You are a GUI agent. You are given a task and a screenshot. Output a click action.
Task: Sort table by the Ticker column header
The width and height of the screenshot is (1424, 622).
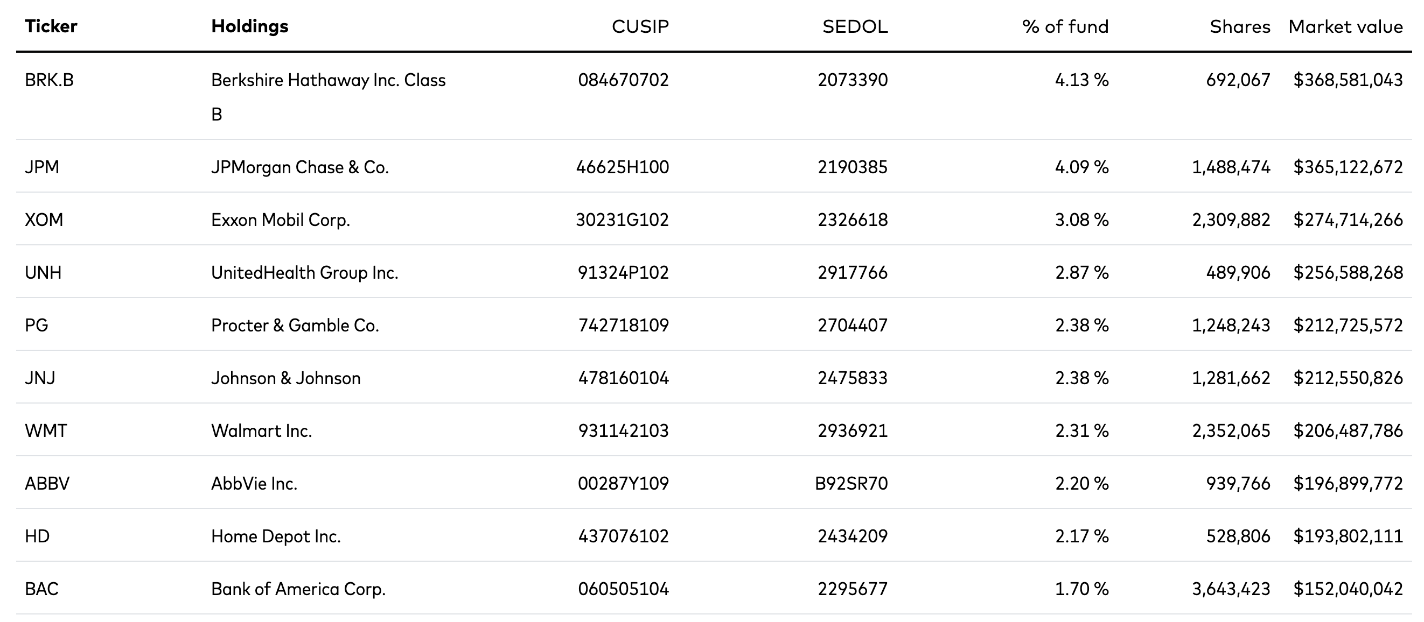[x=51, y=26]
